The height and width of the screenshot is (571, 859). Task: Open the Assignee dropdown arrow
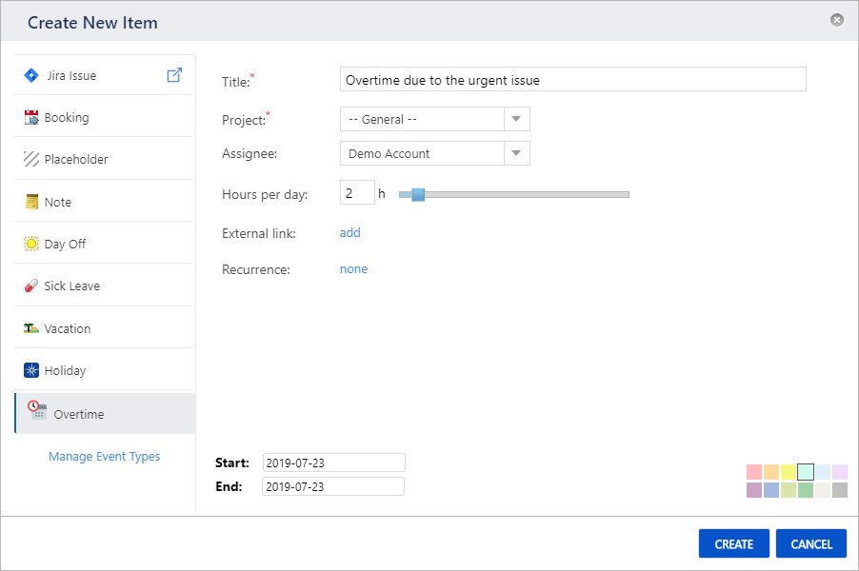516,153
